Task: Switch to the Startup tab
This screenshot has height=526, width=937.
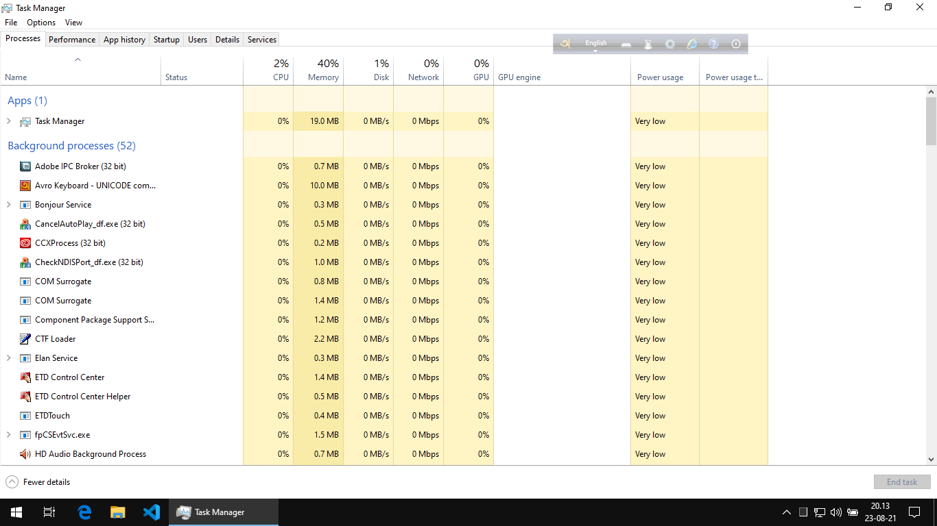Action: point(166,40)
